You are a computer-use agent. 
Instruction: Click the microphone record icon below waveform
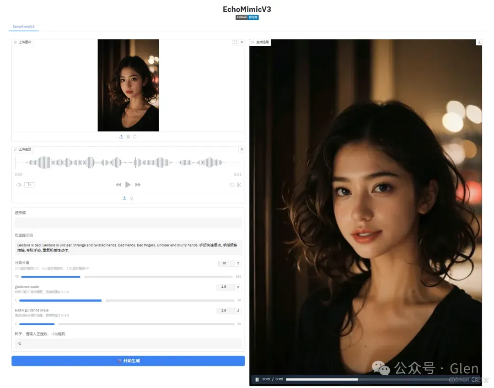(x=132, y=198)
